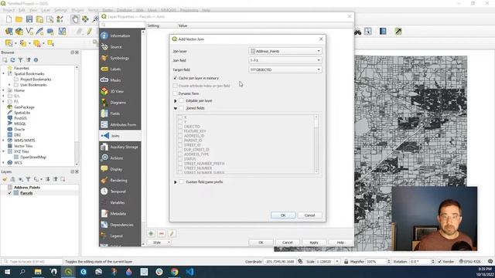This screenshot has height=278, width=495.
Task: Collapse the Joined fields section
Action: pyautogui.click(x=176, y=108)
